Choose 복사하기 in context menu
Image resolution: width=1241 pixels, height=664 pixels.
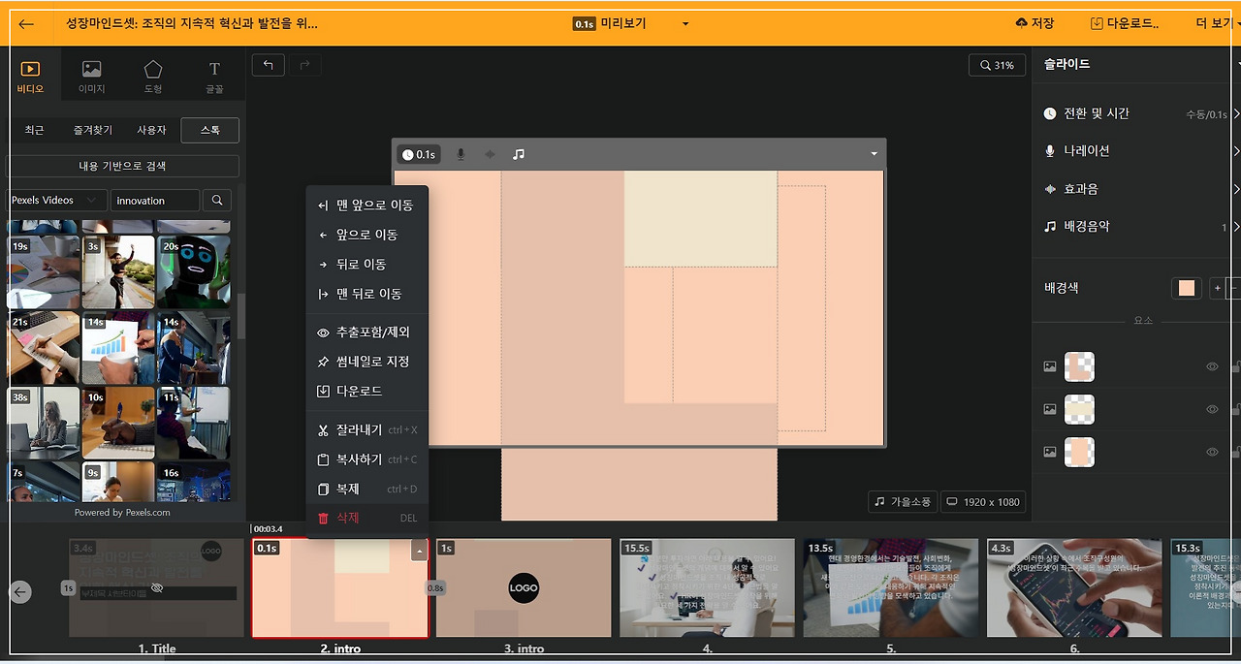tap(366, 459)
